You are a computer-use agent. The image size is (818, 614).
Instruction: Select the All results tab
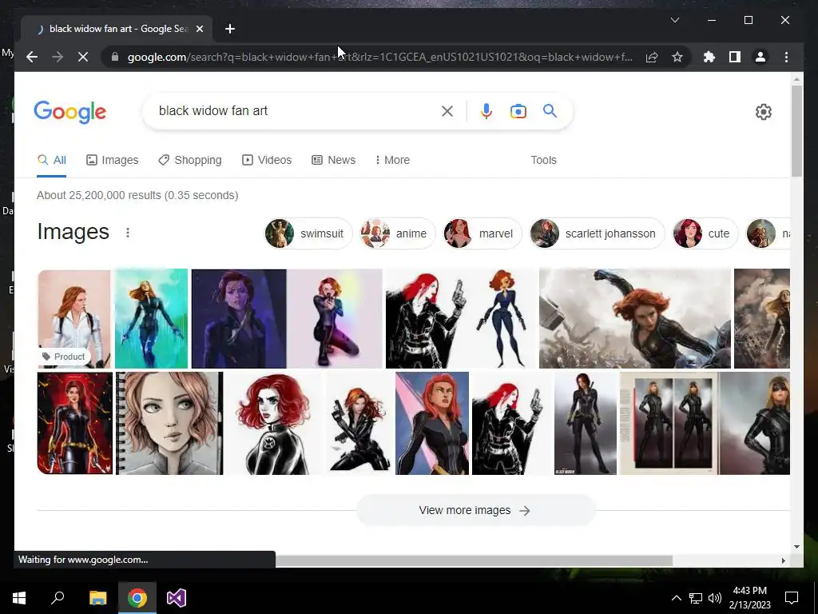tap(52, 160)
